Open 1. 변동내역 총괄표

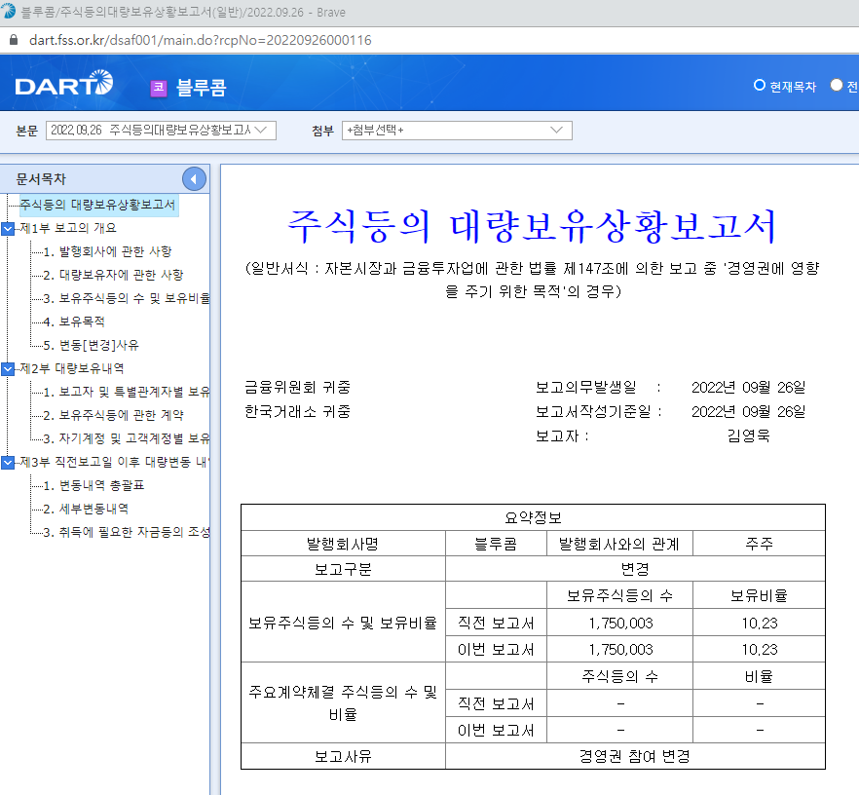click(x=93, y=485)
